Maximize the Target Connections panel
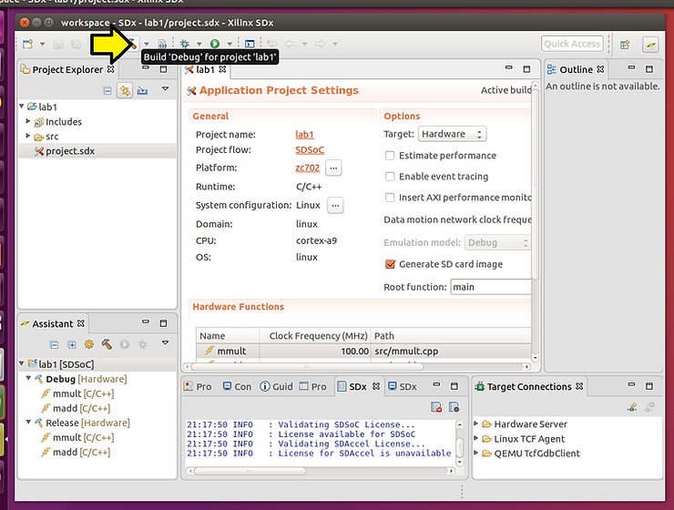Screen dimensions: 674x510 click(x=649, y=386)
